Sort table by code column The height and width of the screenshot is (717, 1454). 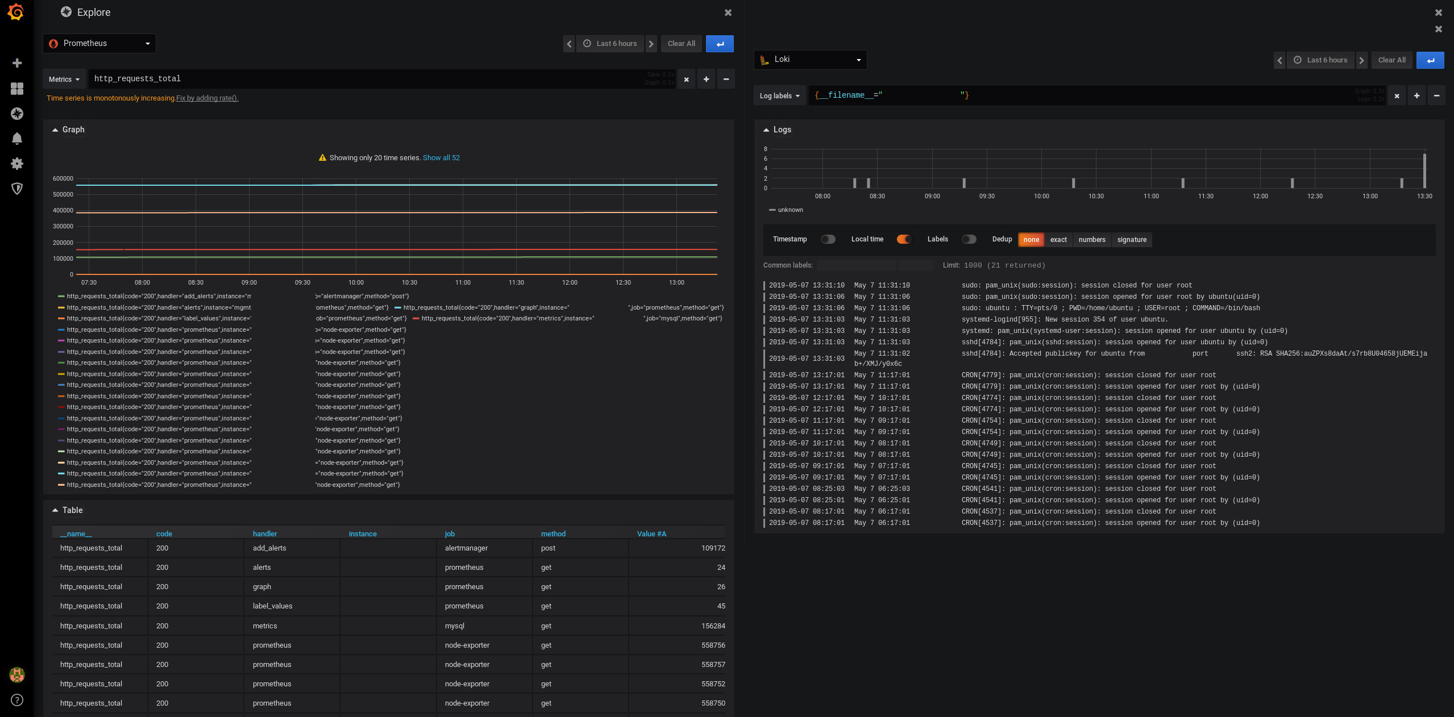[164, 534]
